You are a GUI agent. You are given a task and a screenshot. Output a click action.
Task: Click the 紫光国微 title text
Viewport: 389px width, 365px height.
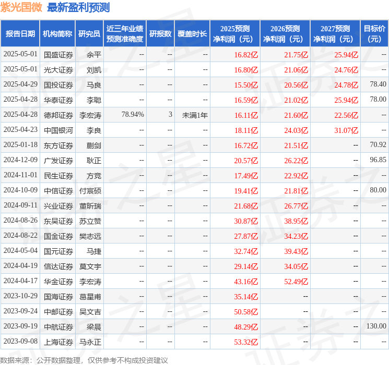[x=21, y=7]
